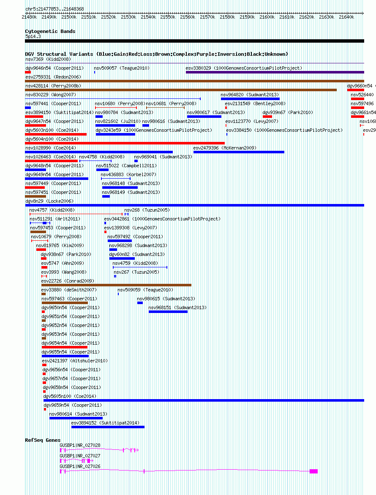Open esv22726 (Conrad2009) variant
The height and width of the screenshot is (495, 376).
coord(68,281)
